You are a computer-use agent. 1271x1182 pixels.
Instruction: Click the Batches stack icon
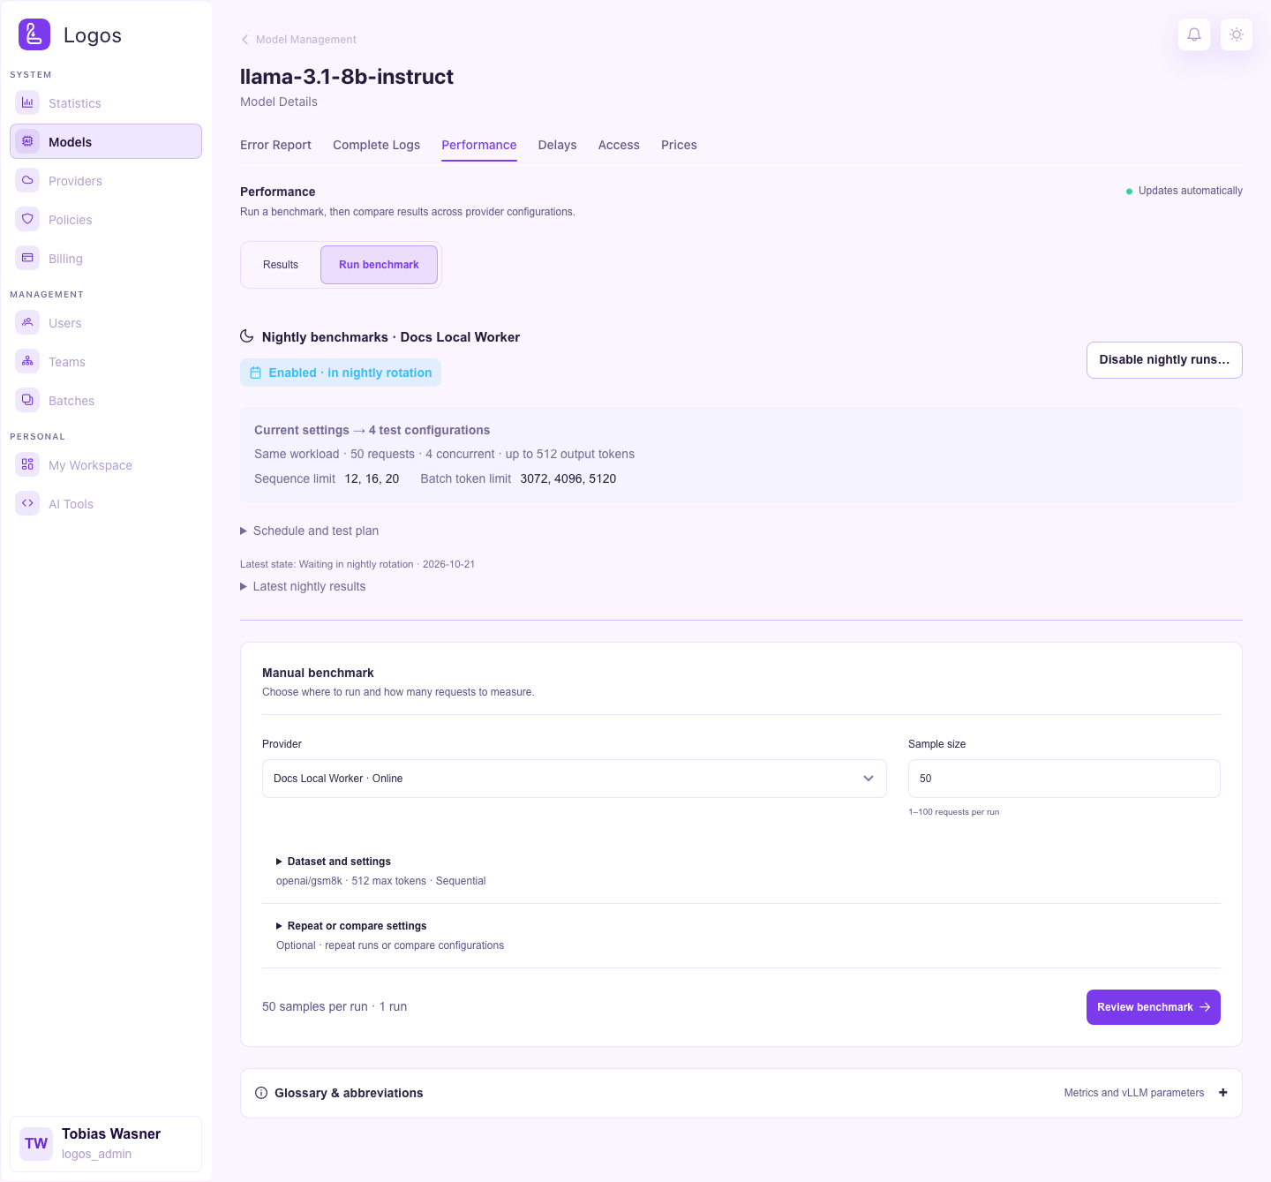coord(27,400)
